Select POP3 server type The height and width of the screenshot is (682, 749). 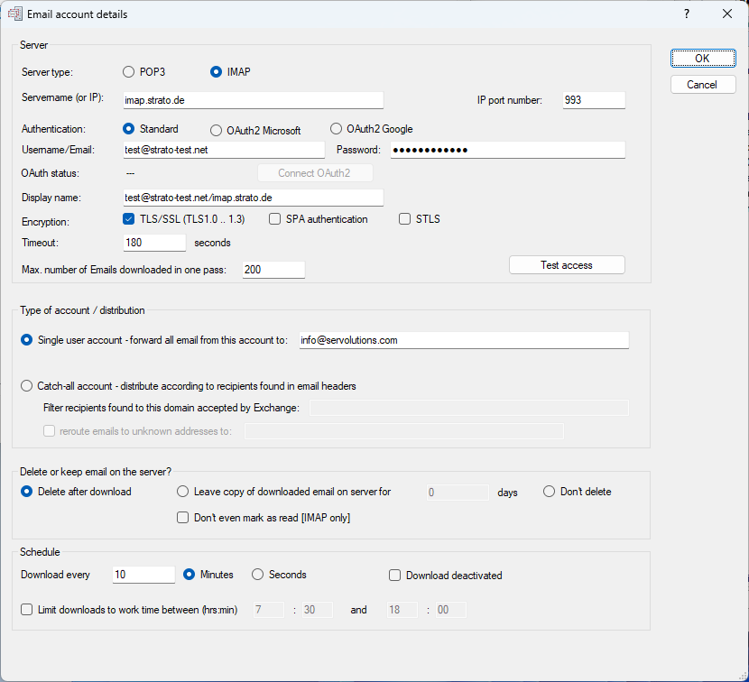click(128, 72)
